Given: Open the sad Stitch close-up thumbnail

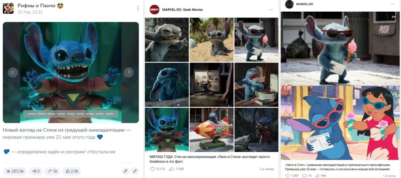Looking at the screenshot, I should [x=167, y=85].
